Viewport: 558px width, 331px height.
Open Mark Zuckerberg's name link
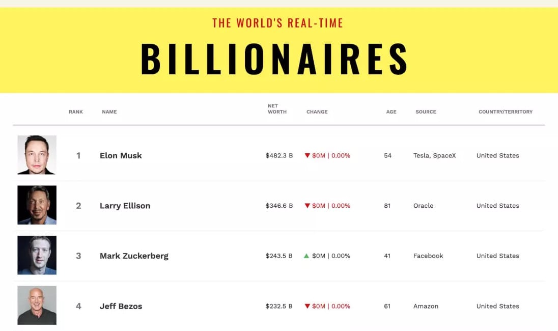pyautogui.click(x=134, y=256)
